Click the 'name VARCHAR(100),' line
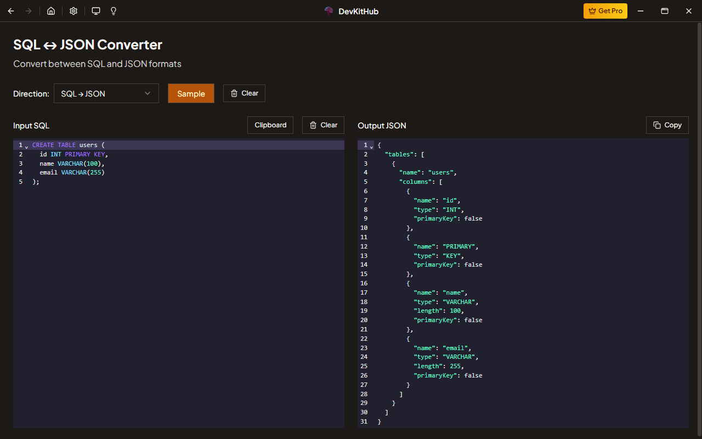The image size is (702, 439). 72,164
